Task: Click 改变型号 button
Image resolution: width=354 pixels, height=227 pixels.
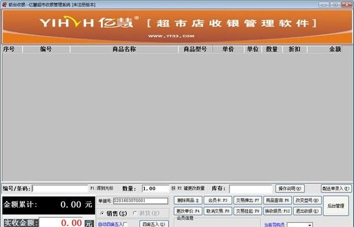Action: click(x=307, y=200)
